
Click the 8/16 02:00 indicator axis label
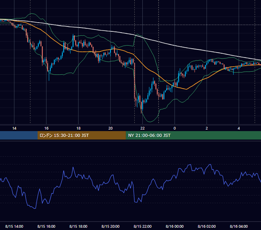click(x=207, y=226)
